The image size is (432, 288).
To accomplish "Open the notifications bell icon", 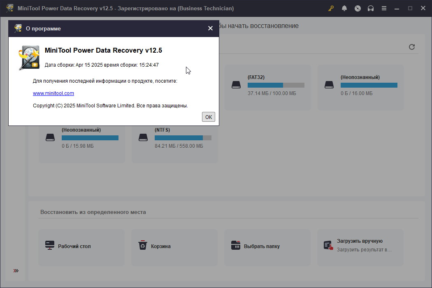I will point(344,8).
